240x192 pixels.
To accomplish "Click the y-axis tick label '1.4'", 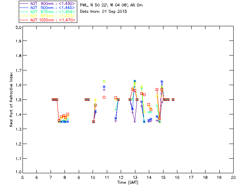I will (x=18, y=114).
